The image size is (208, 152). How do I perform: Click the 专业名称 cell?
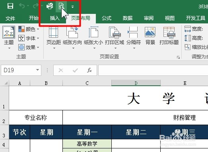point(36,117)
